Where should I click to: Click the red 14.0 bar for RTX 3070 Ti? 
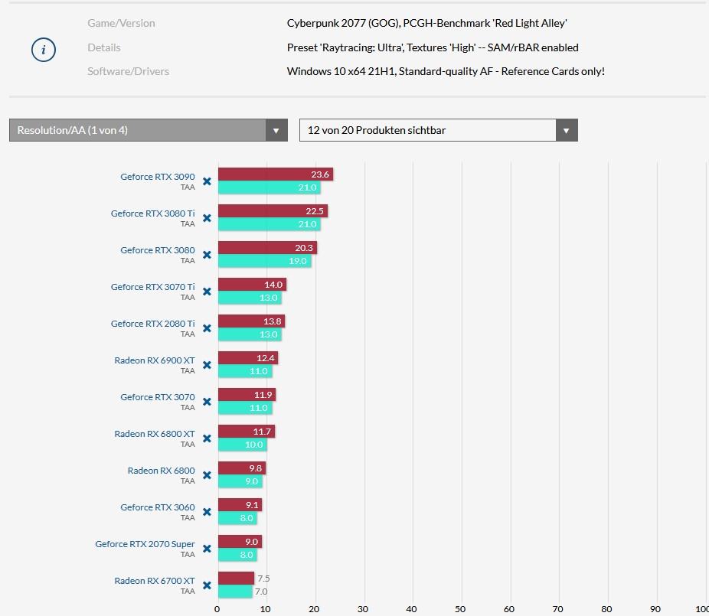(x=252, y=284)
